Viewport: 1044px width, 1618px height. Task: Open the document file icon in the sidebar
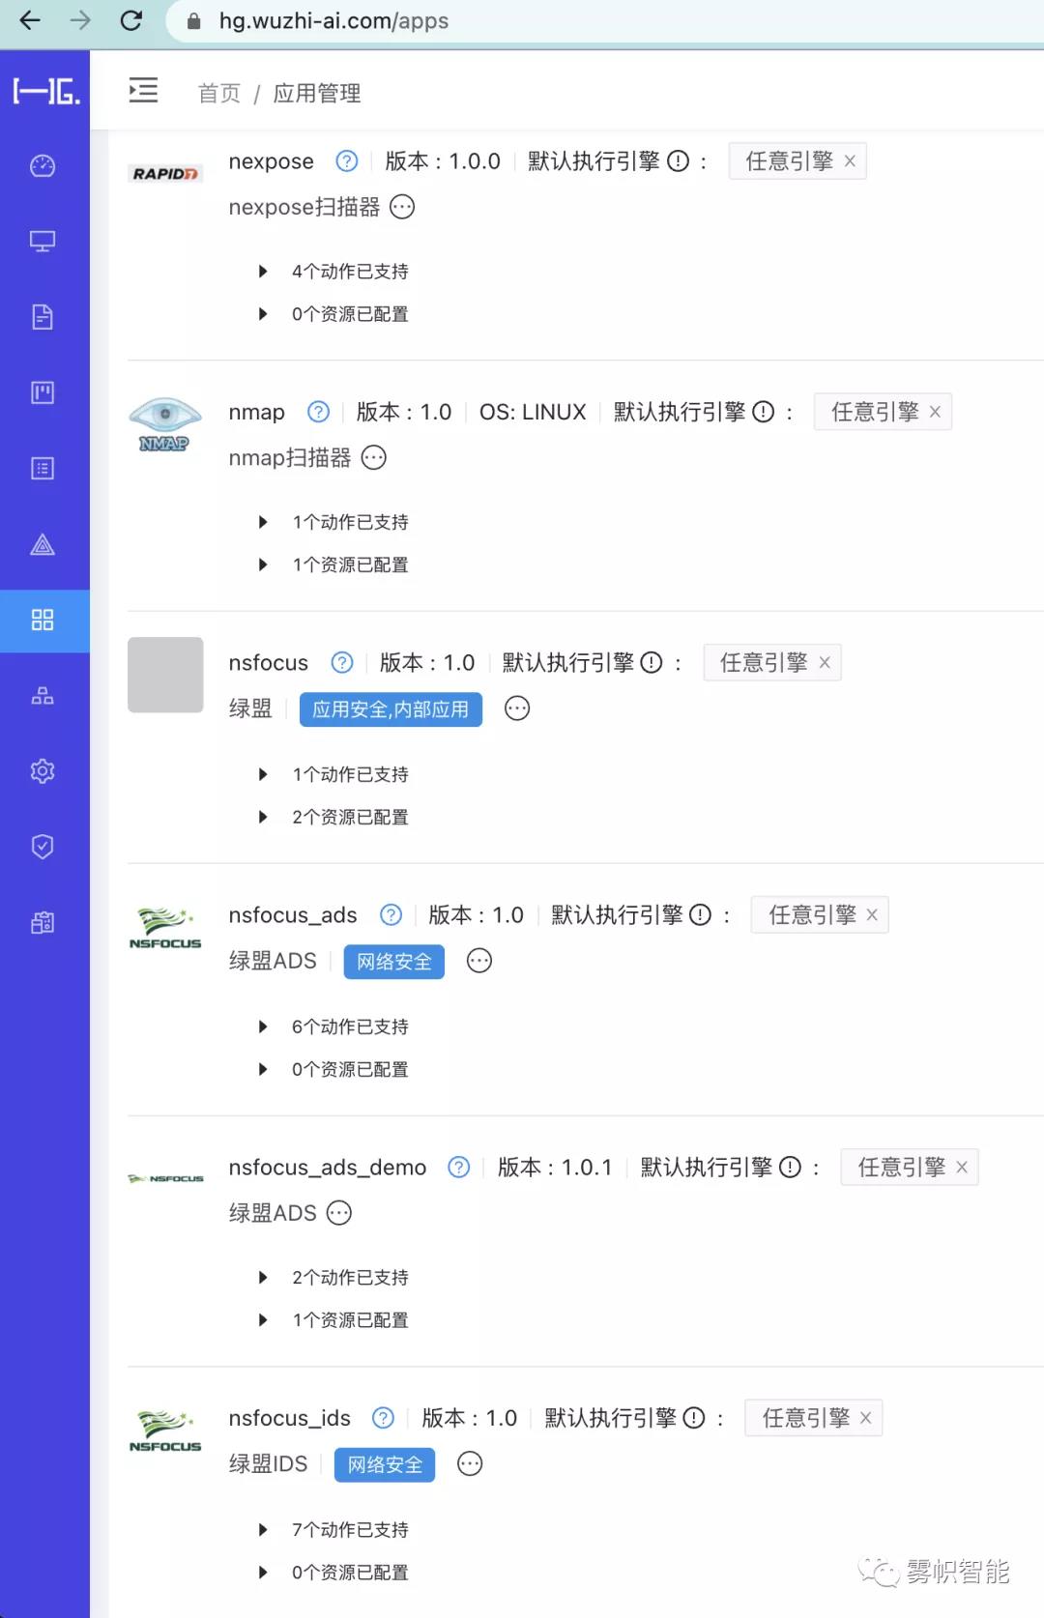tap(43, 317)
